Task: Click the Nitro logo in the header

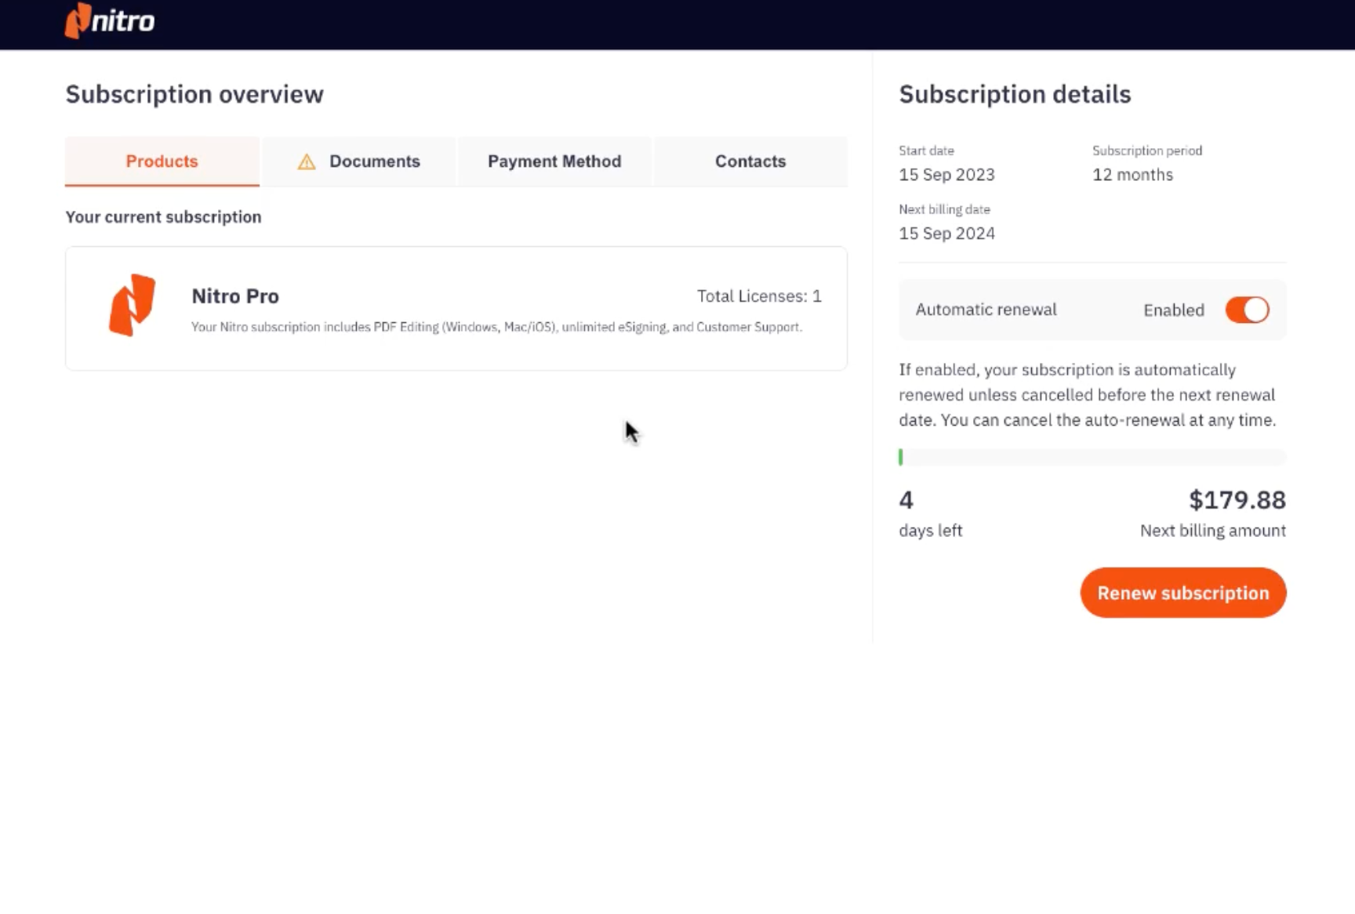Action: (x=109, y=21)
